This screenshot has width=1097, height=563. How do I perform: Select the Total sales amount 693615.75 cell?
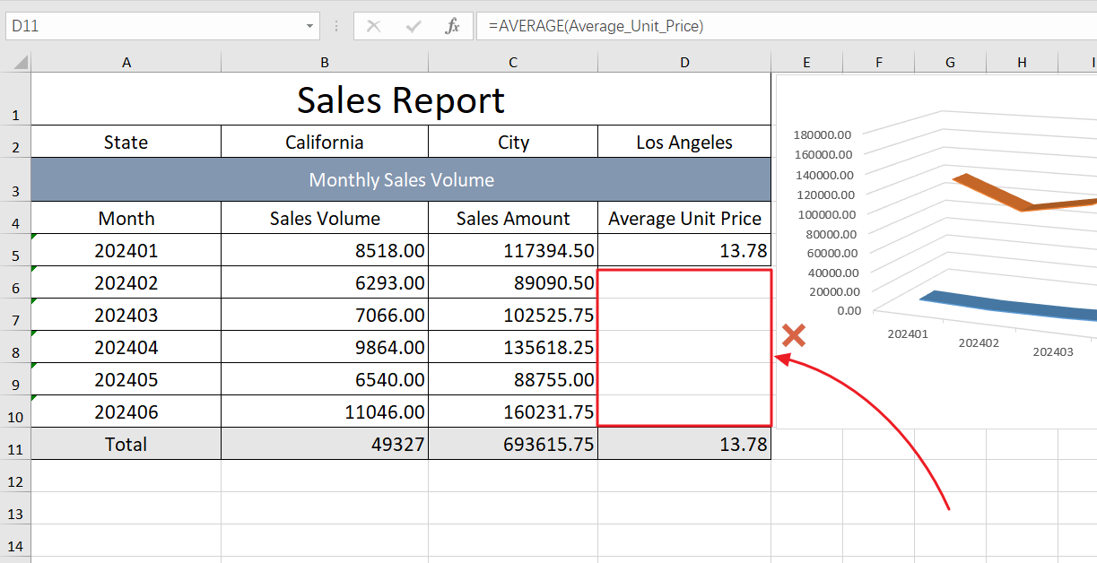(x=513, y=445)
